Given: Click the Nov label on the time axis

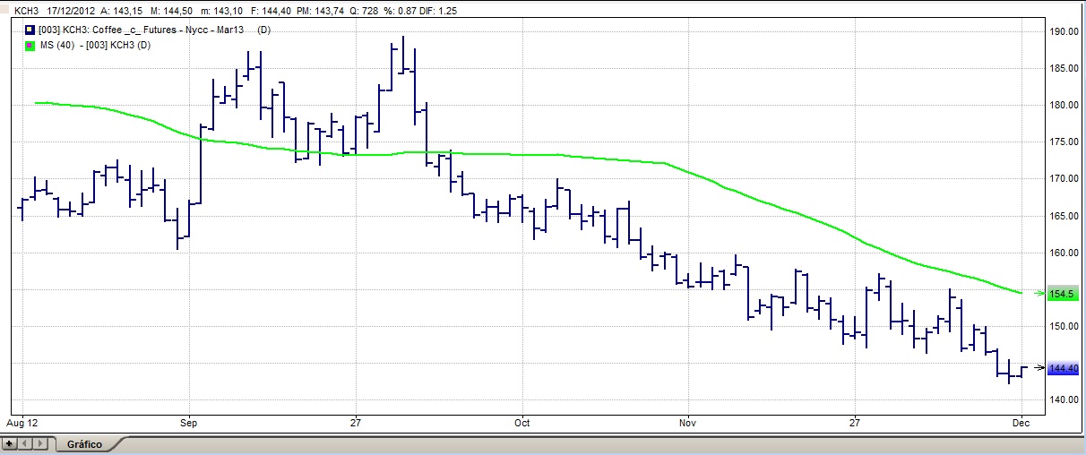Looking at the screenshot, I should [687, 421].
